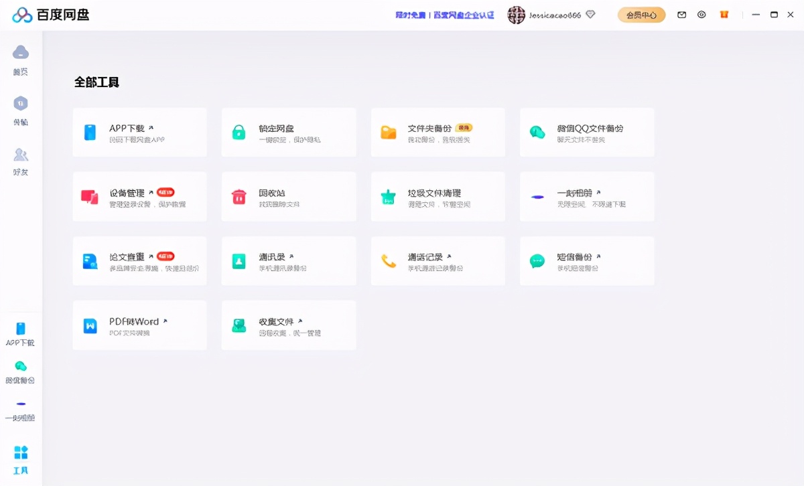
Task: Click 微信备份 shortcut in left sidebar
Action: pyautogui.click(x=21, y=372)
